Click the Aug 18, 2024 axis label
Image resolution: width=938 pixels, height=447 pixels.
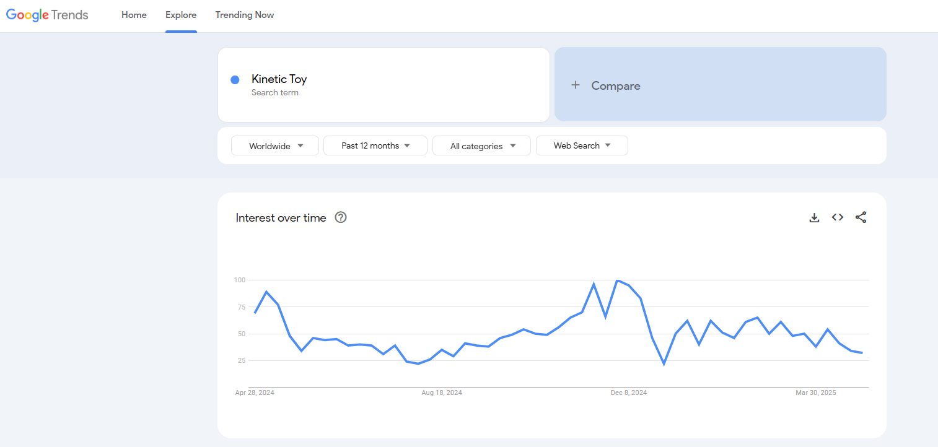point(442,393)
